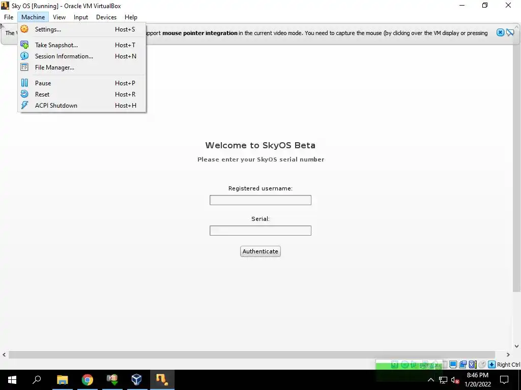The width and height of the screenshot is (521, 390).
Task: Click the Take Snapshot camera icon
Action: click(24, 45)
